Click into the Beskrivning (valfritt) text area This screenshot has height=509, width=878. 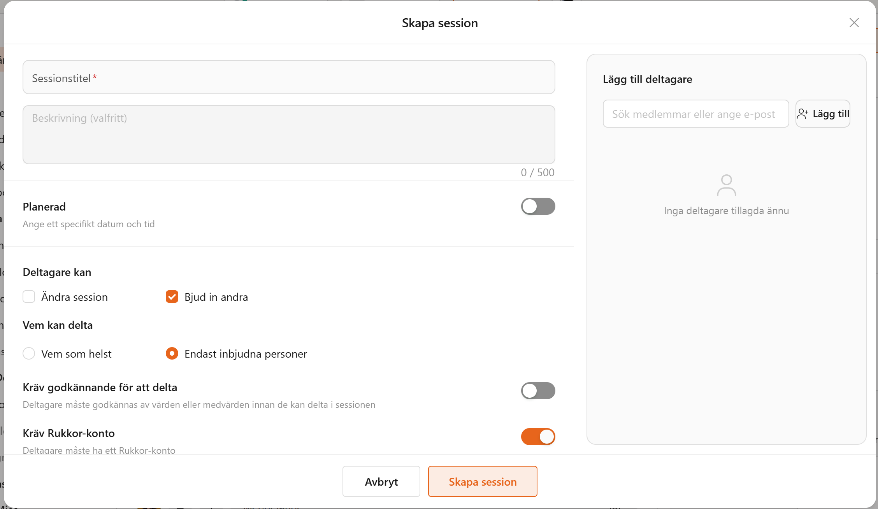tap(289, 135)
